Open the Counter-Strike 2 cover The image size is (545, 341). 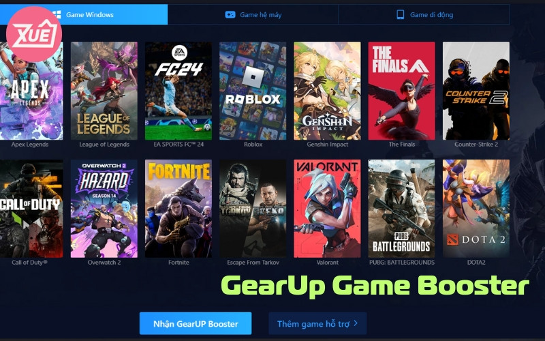point(476,91)
